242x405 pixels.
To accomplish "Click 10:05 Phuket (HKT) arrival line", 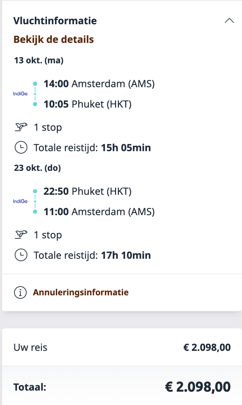I will click(87, 104).
